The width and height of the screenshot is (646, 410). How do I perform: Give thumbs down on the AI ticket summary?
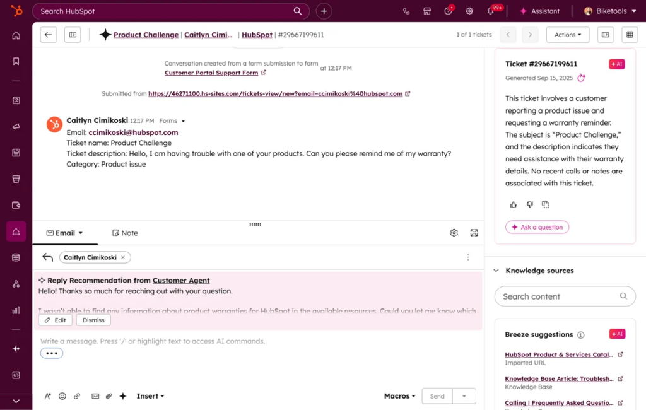[x=529, y=204]
